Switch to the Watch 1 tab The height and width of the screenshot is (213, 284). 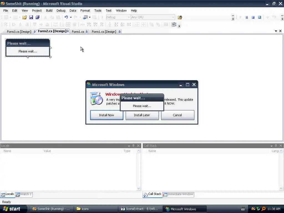coord(24,194)
